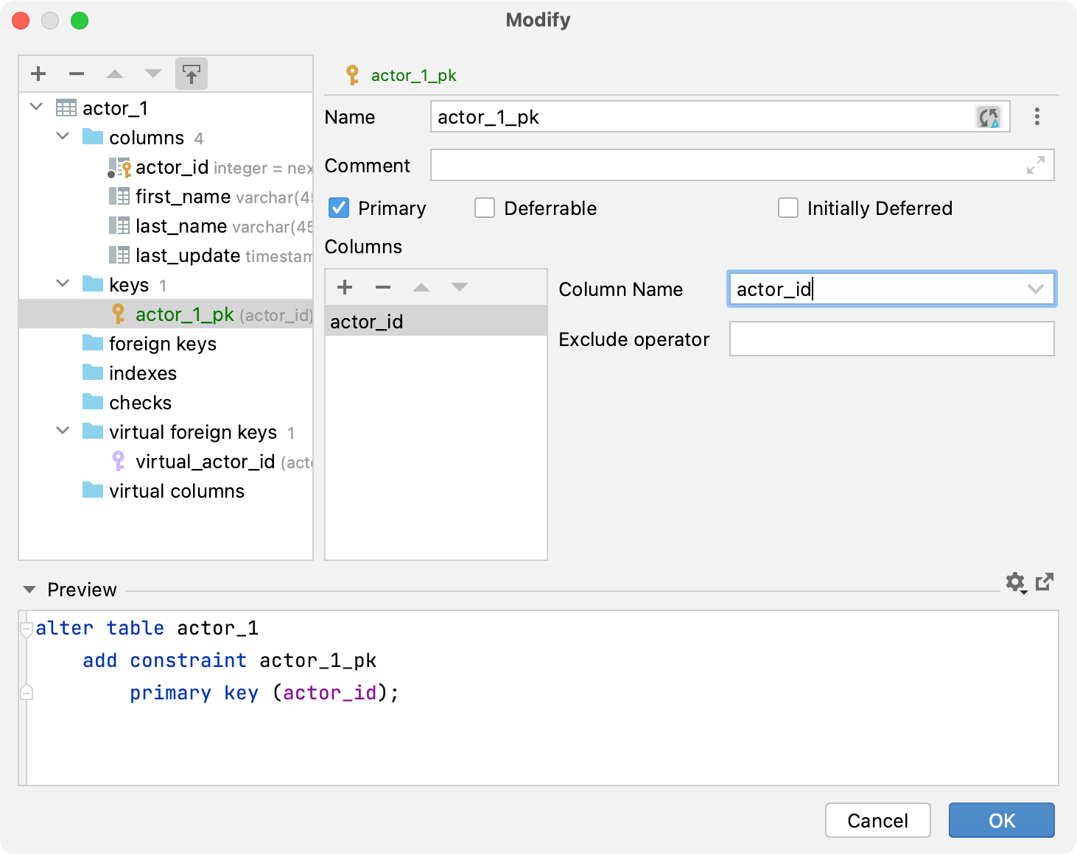Uncheck the Primary checkbox
Viewport: 1077px width, 854px height.
(338, 208)
